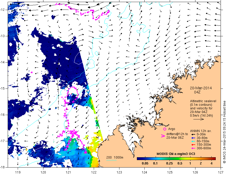Click the longitude axis label '124'
This screenshot has width=226, height=175.
[x=145, y=172]
